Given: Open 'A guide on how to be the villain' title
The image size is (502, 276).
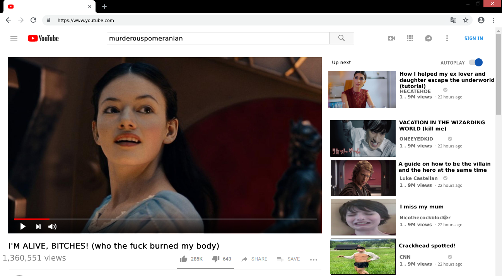Looking at the screenshot, I should (444, 167).
